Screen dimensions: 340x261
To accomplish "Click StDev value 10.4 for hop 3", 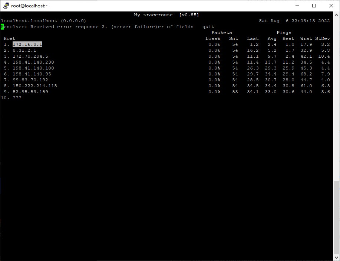I will coord(324,56).
